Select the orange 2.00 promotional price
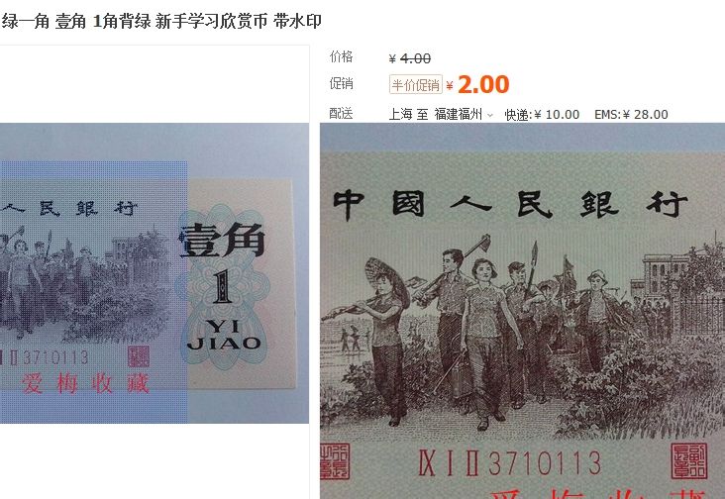The image size is (725, 499). click(483, 84)
